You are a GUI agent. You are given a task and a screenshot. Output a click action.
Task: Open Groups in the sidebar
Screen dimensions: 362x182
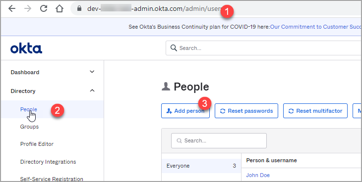(29, 127)
